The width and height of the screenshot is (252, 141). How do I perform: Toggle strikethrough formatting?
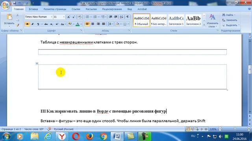(x=46, y=24)
